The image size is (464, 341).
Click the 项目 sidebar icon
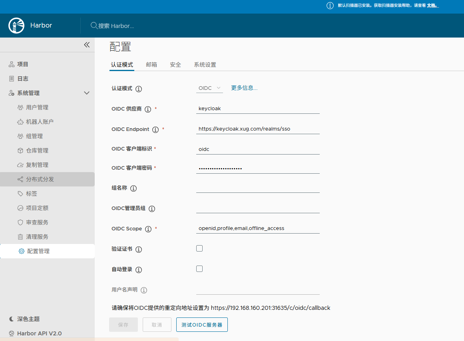[x=12, y=64]
